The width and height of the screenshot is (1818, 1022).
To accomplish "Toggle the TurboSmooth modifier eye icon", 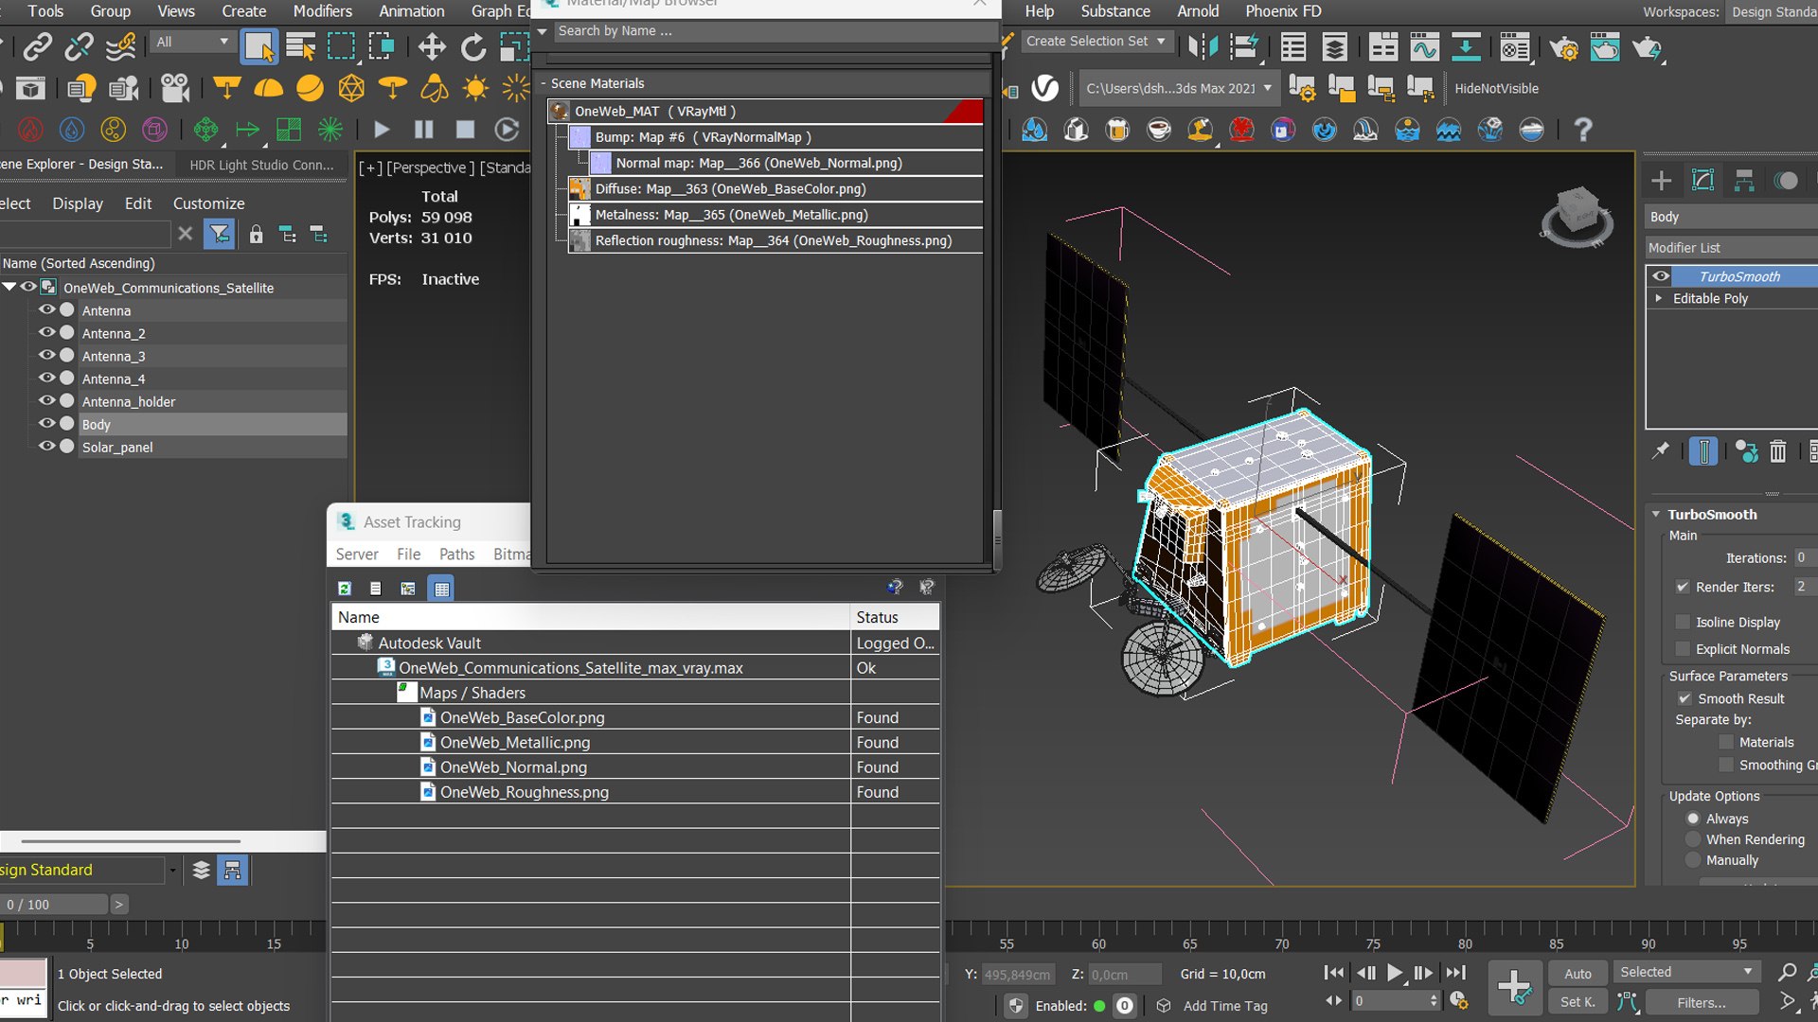I will point(1661,276).
